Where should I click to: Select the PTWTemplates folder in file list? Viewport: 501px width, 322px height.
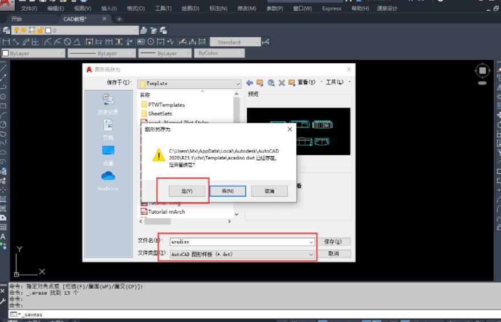[x=166, y=105]
